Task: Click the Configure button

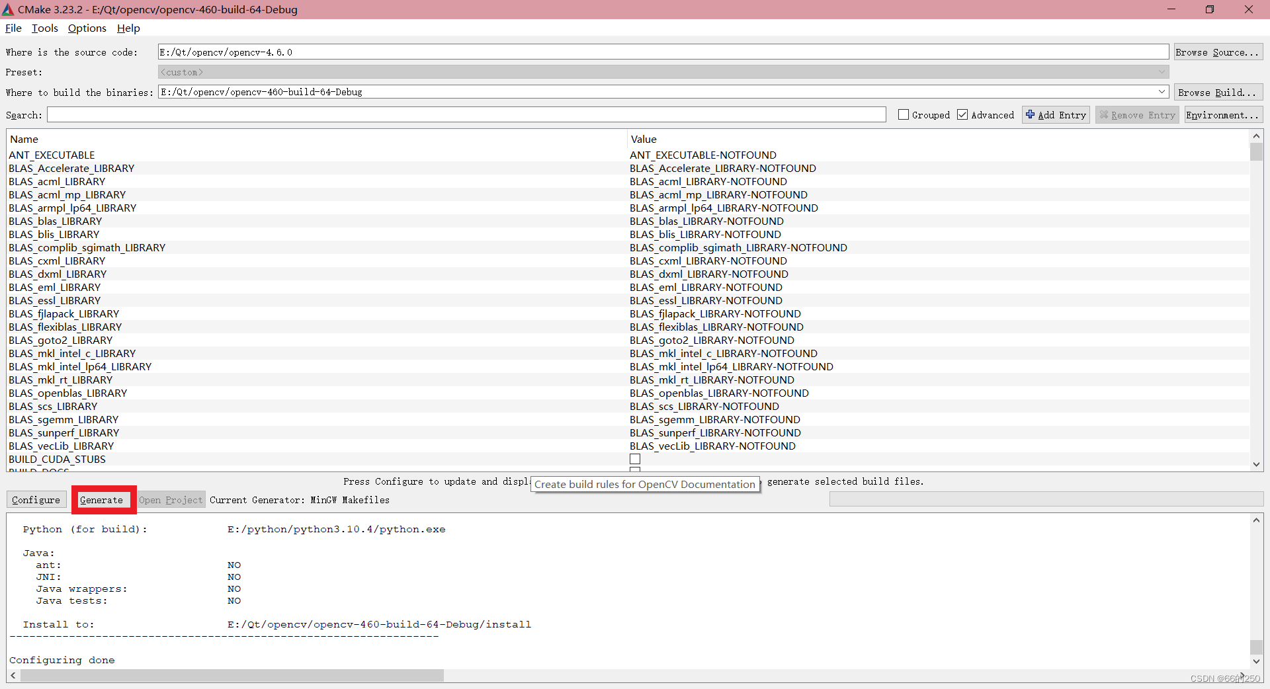Action: tap(36, 500)
